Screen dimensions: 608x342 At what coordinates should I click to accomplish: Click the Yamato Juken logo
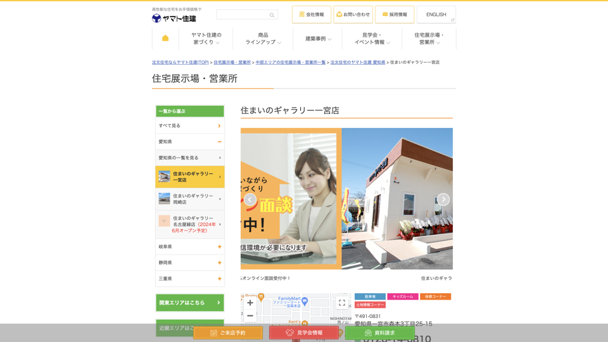point(174,18)
